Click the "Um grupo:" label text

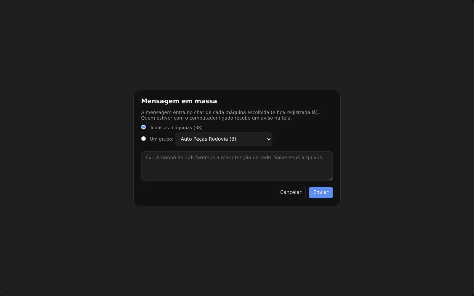161,139
